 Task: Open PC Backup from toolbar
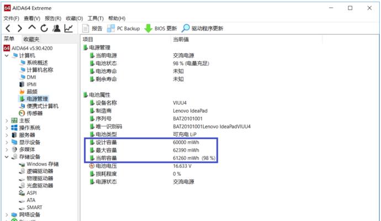[x=124, y=28]
